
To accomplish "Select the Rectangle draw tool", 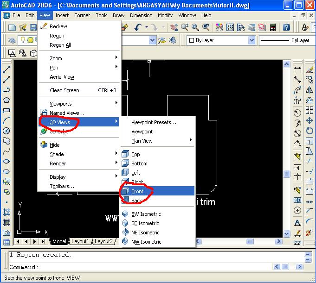I will tap(6, 110).
